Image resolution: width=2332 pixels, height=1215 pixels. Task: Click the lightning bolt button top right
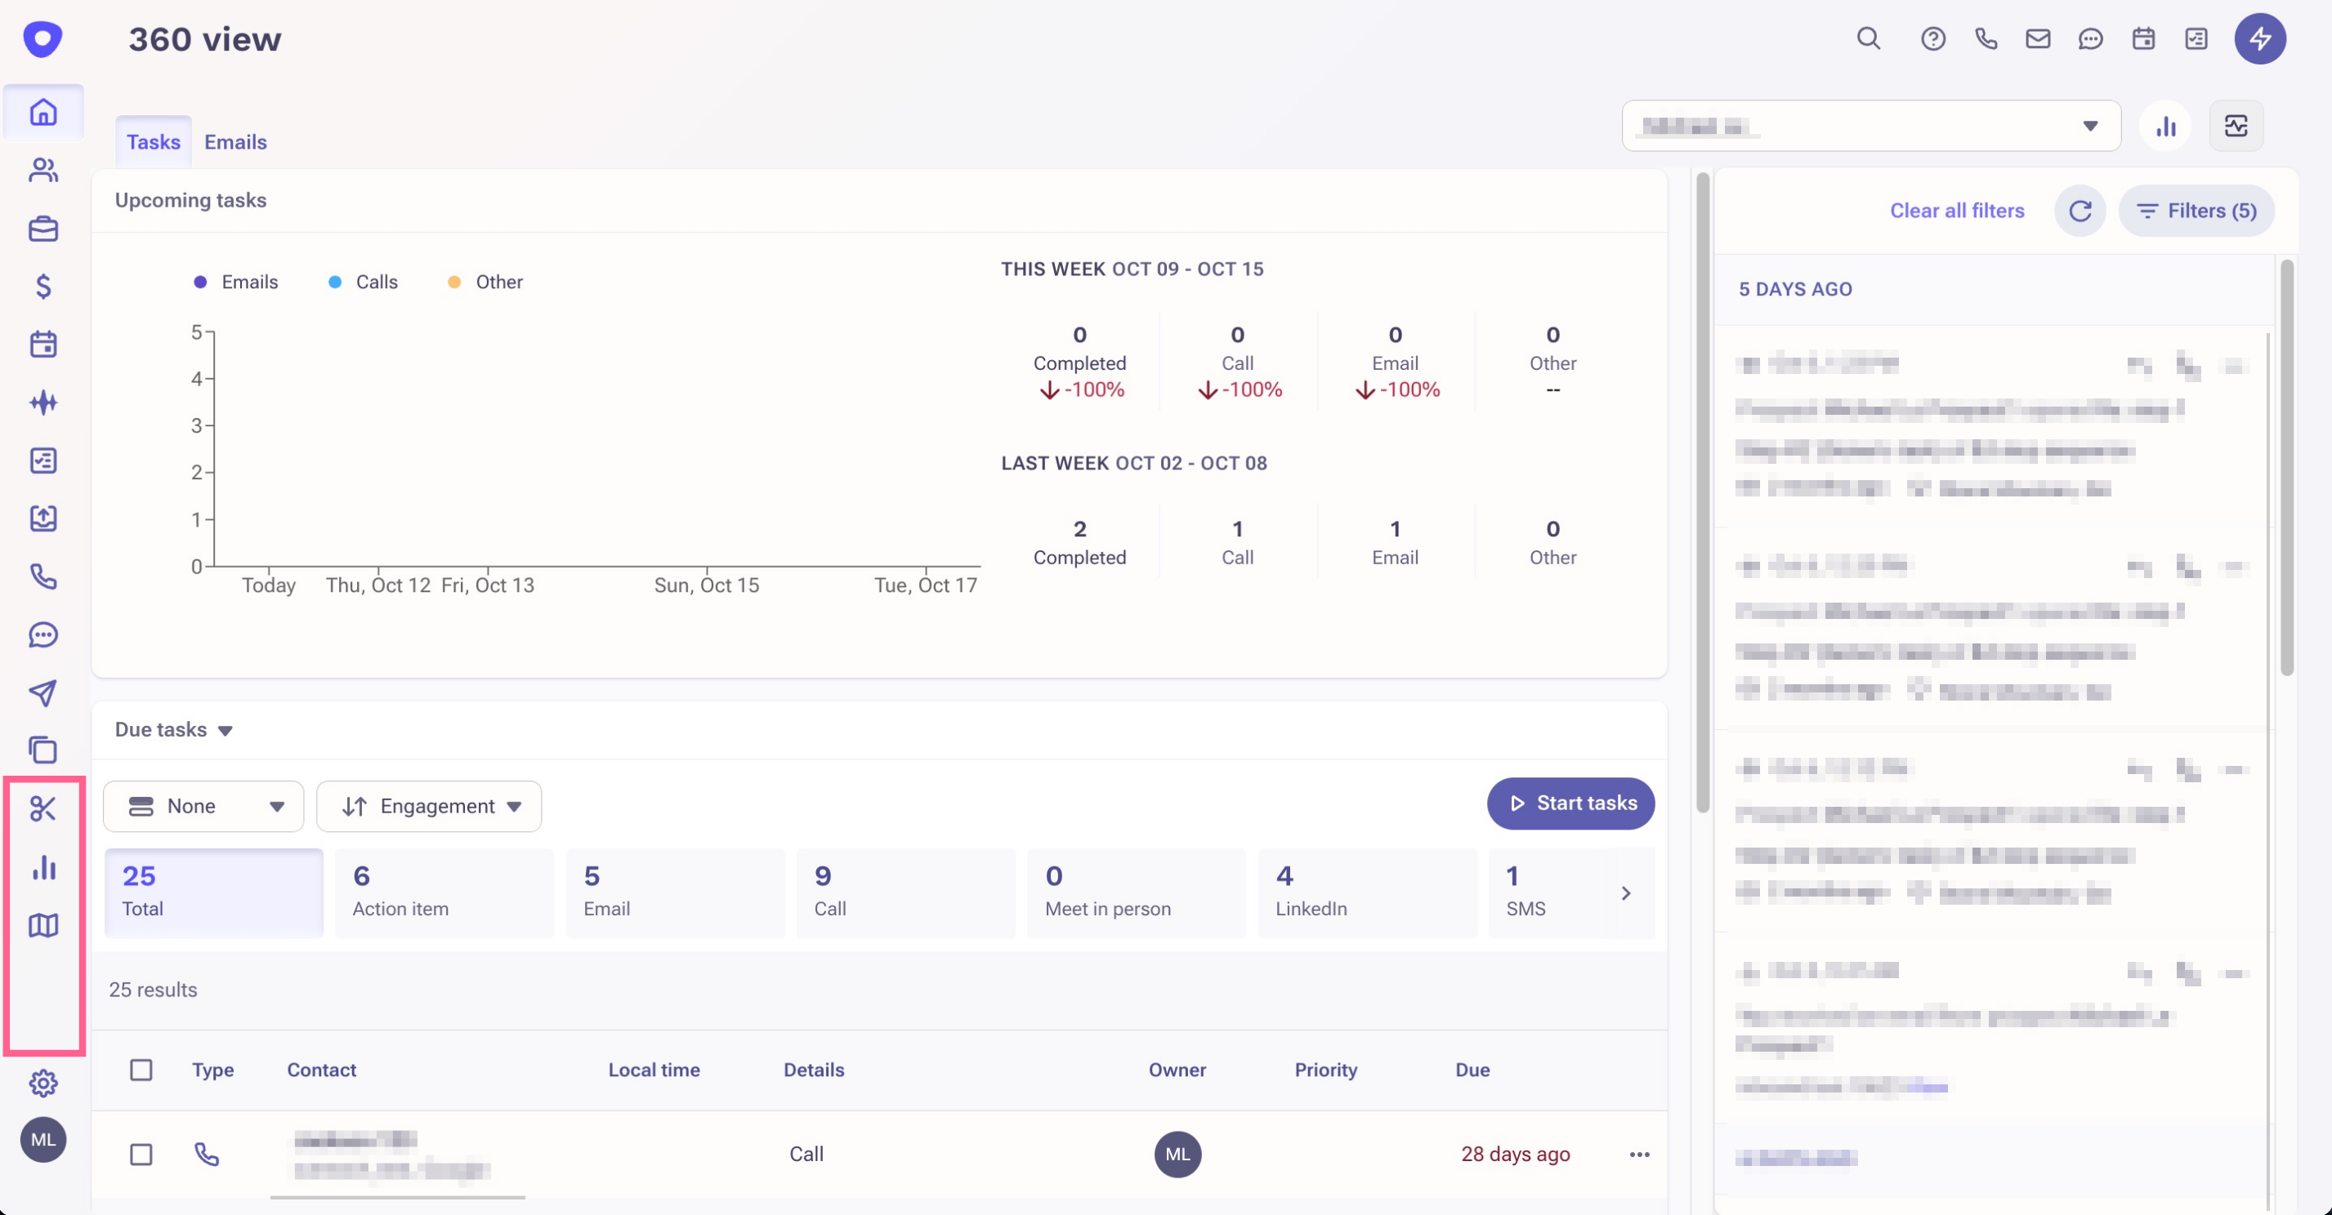2259,39
